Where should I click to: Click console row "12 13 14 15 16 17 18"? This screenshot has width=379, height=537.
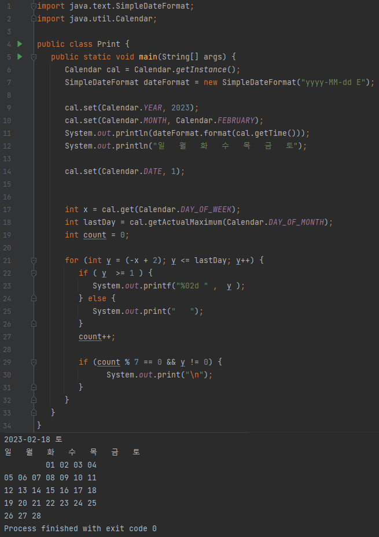pyautogui.click(x=50, y=490)
